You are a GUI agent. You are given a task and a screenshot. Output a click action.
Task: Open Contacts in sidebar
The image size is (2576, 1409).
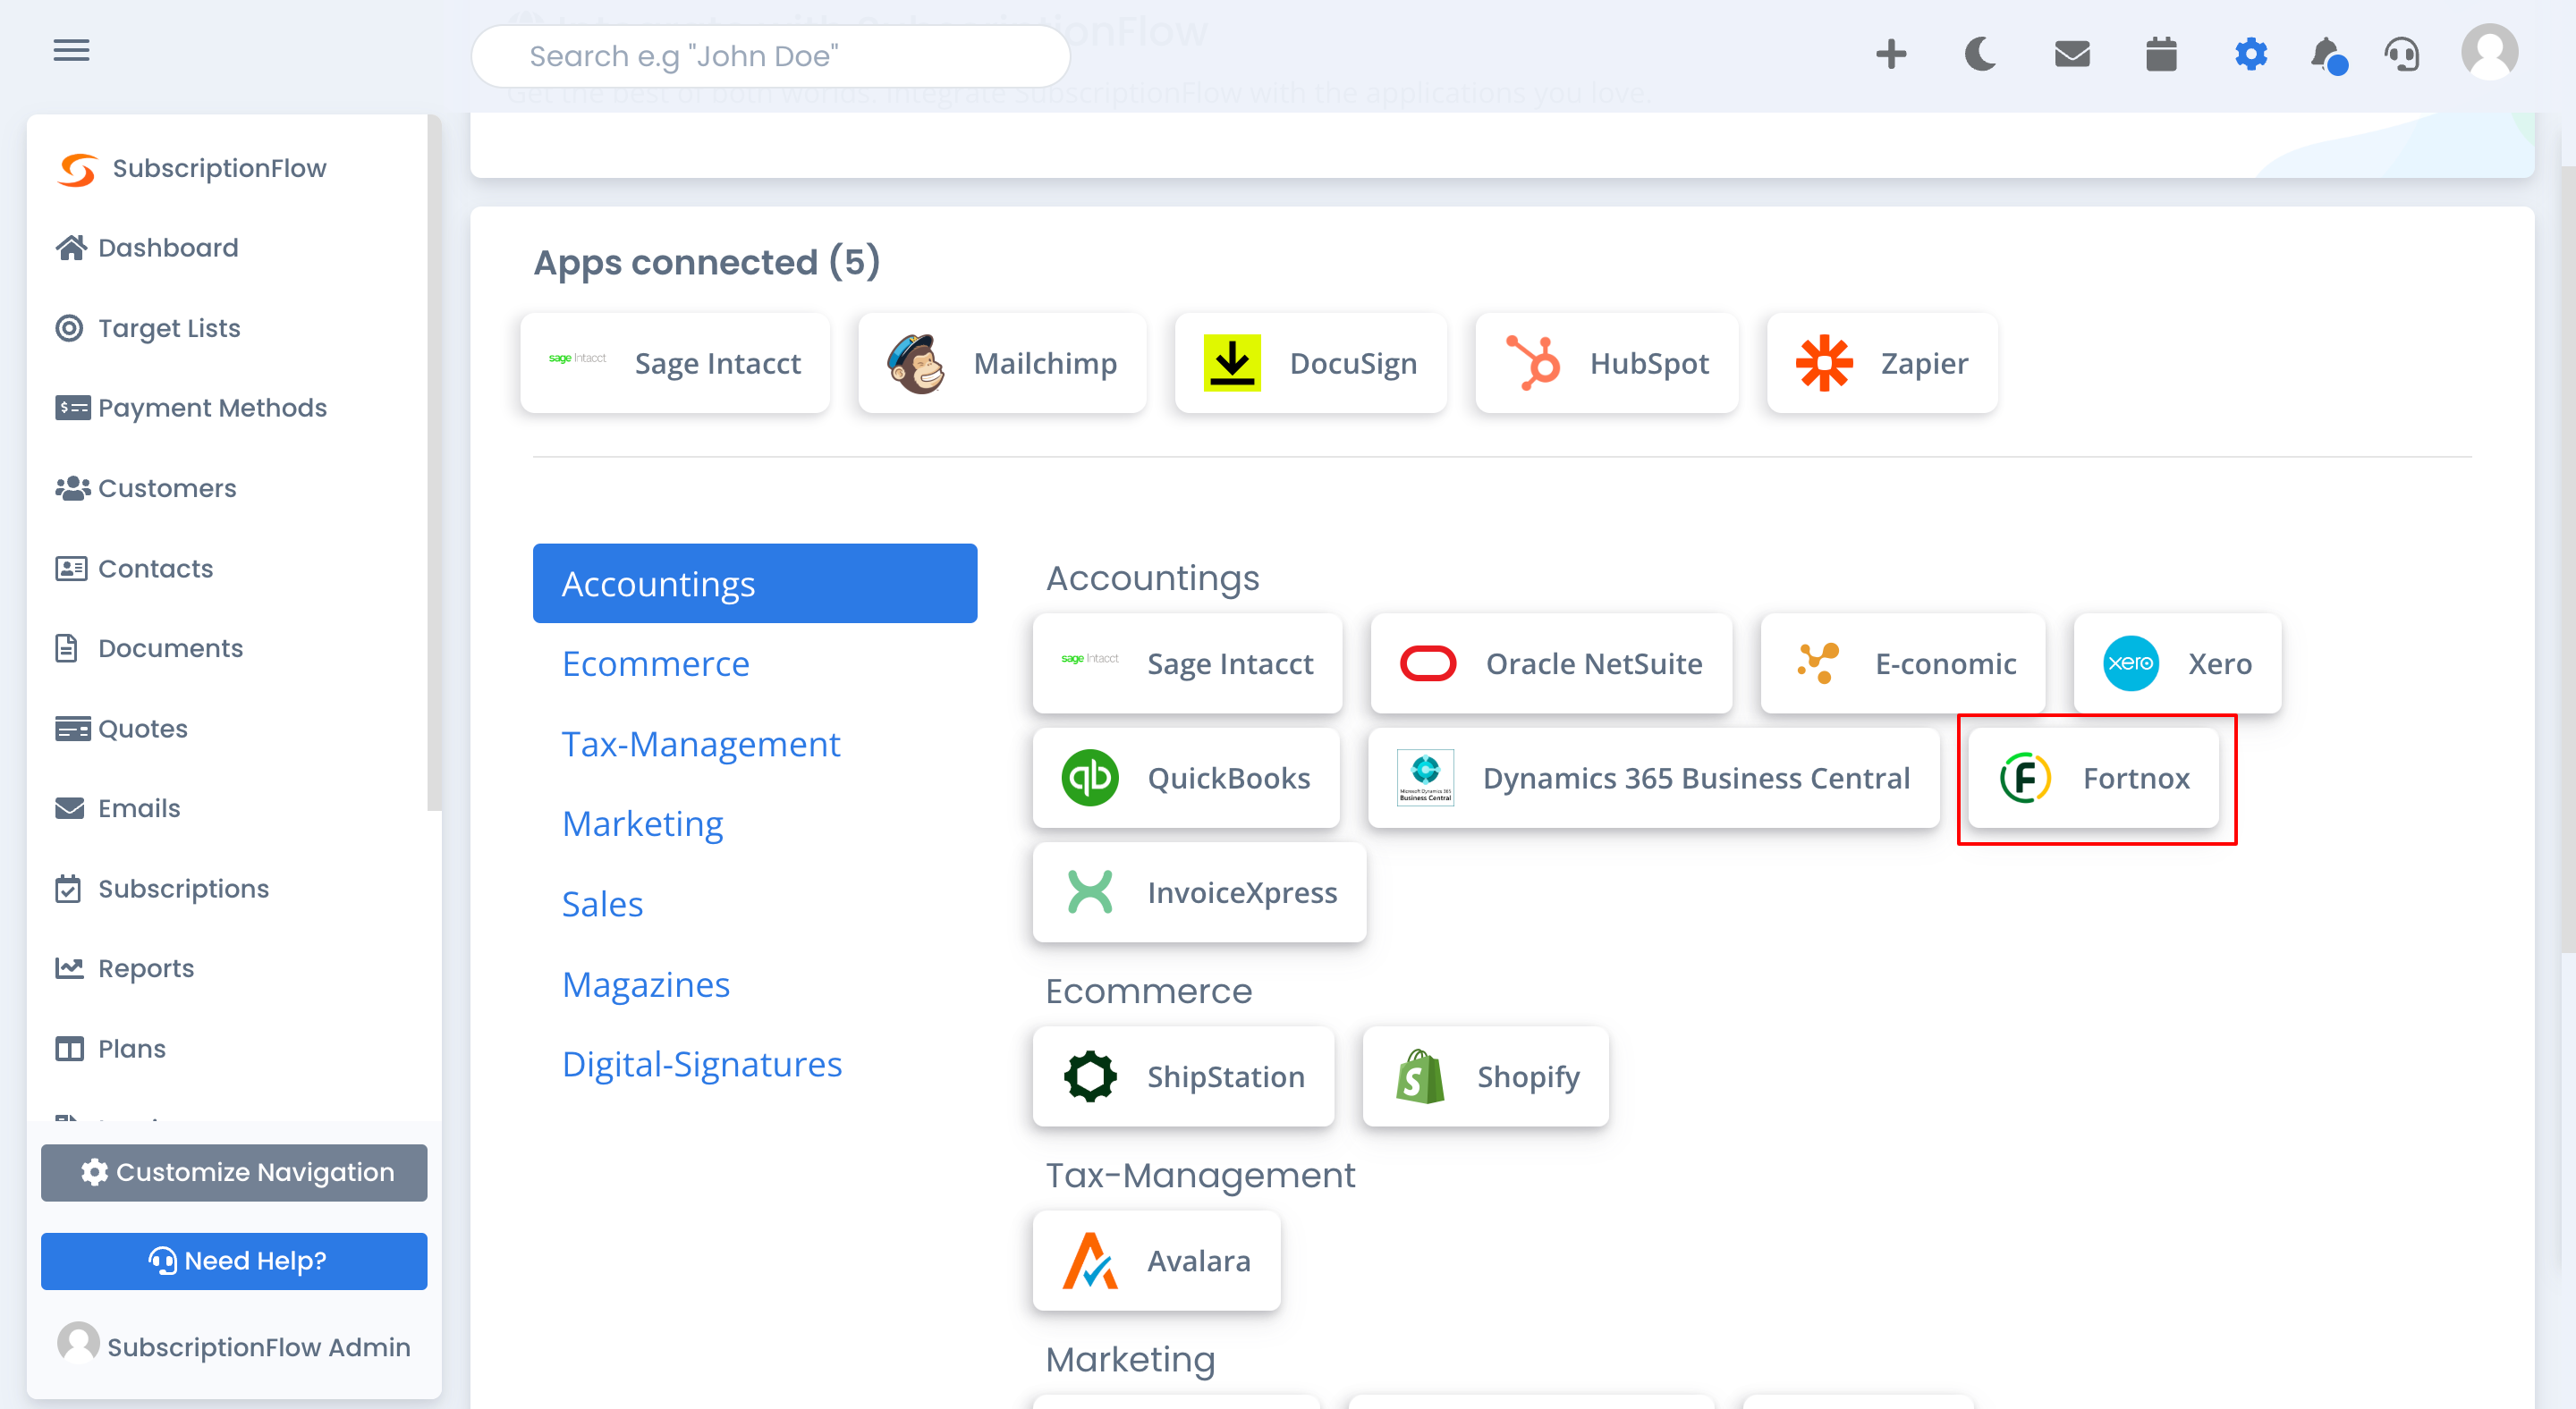(134, 569)
